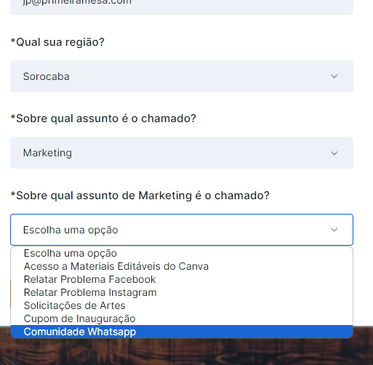Click the wooden footer background area
The height and width of the screenshot is (365, 373).
(186, 353)
